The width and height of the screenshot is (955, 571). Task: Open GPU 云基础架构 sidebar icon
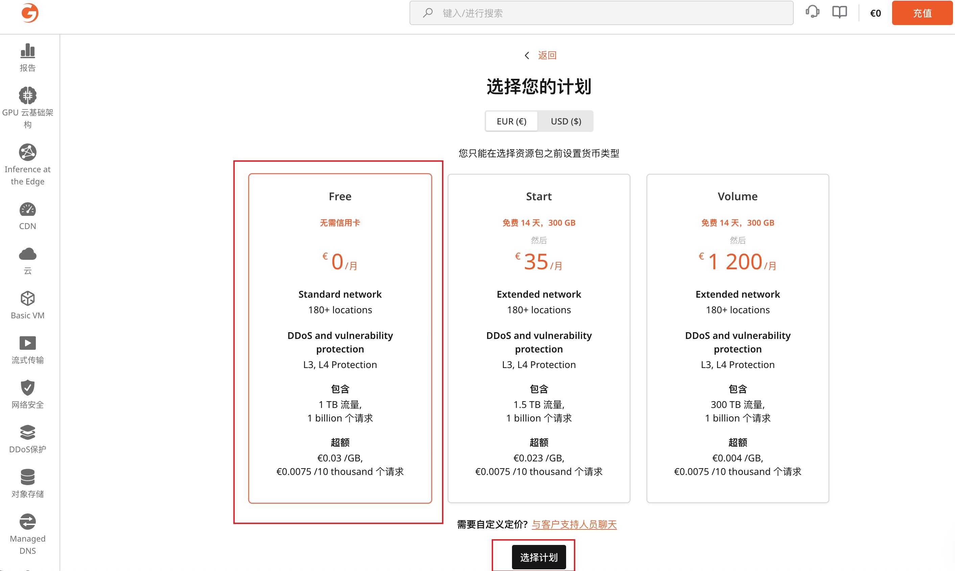27,95
